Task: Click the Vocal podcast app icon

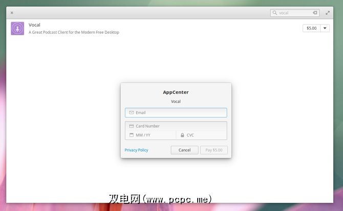Action: (x=17, y=29)
